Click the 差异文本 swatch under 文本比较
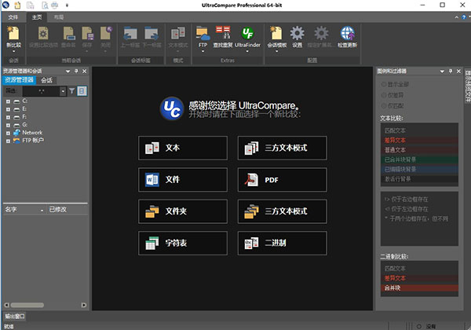 click(419, 140)
